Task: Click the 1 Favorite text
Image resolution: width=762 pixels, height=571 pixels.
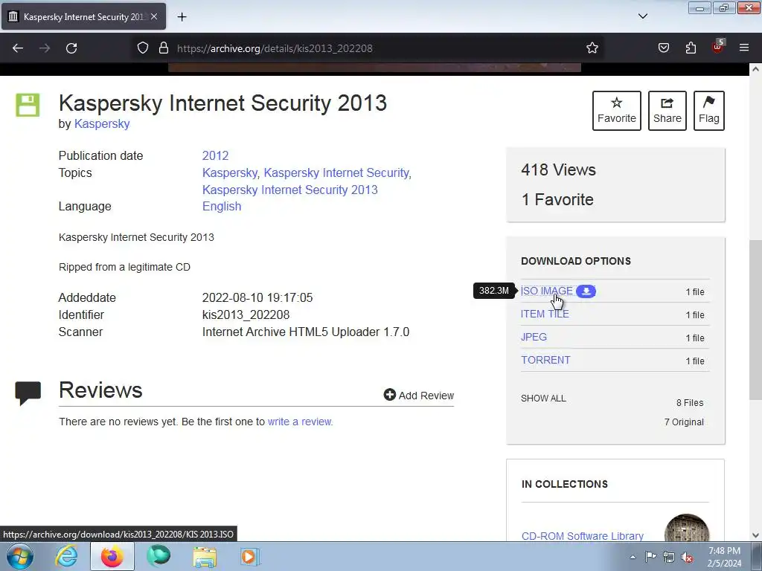Action: coord(557,199)
